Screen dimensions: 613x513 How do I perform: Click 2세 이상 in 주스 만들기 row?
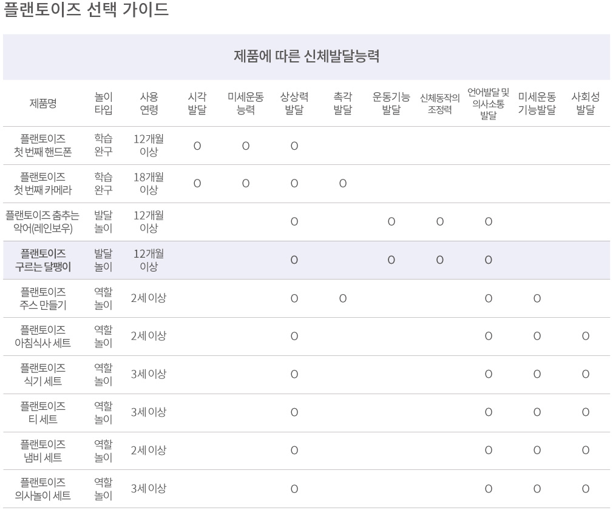coord(149,298)
